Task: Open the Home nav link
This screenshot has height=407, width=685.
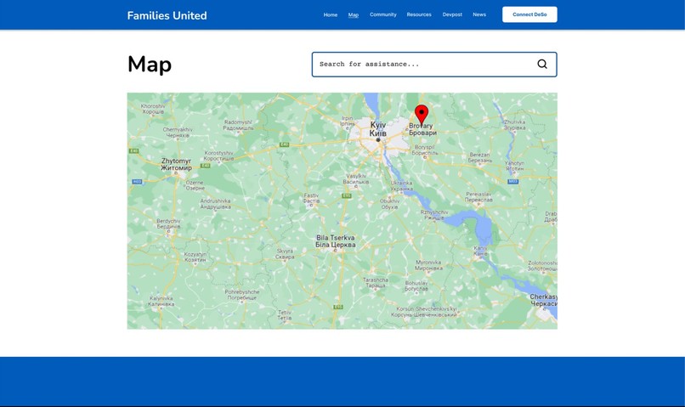Action: (331, 14)
